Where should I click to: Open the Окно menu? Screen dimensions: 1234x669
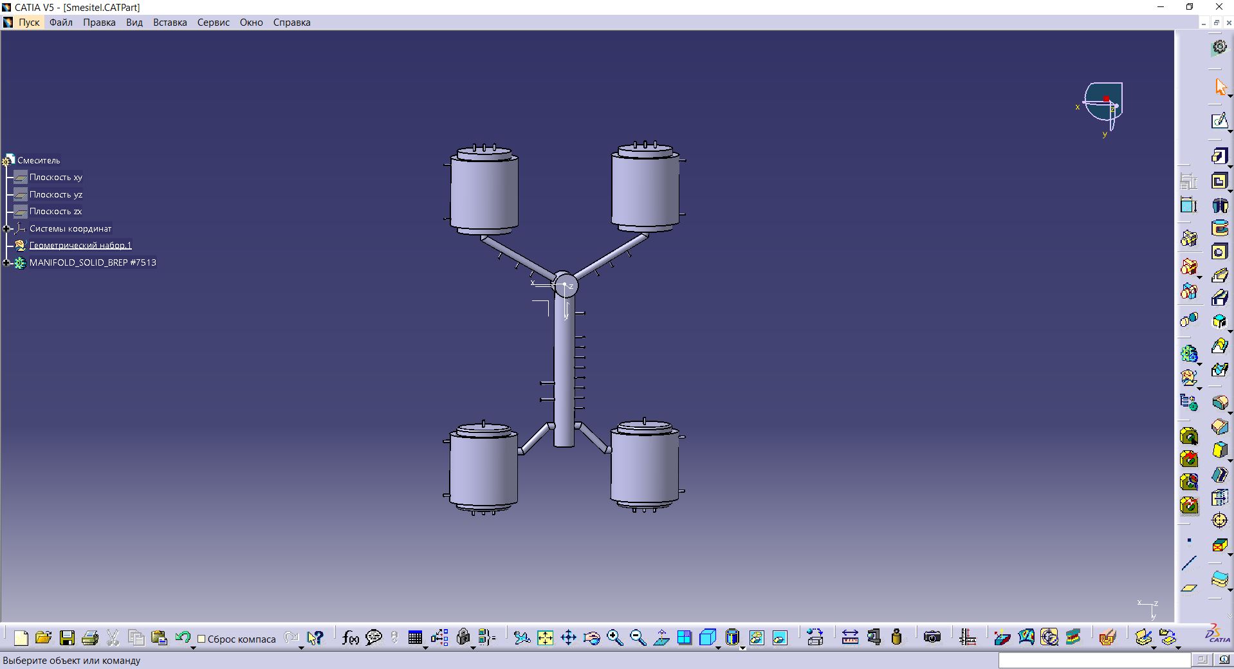pos(252,23)
